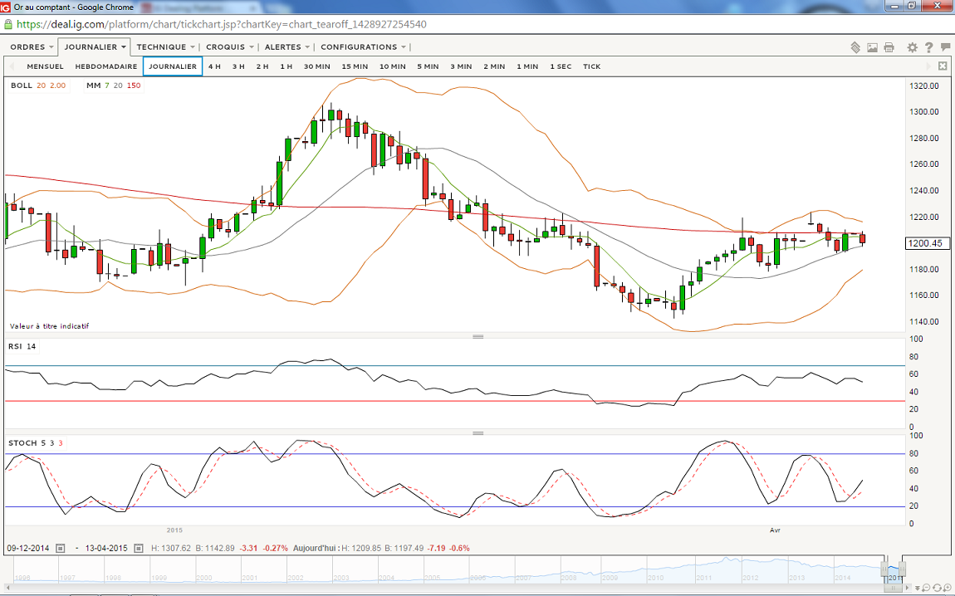Open help question mark icon

(928, 47)
